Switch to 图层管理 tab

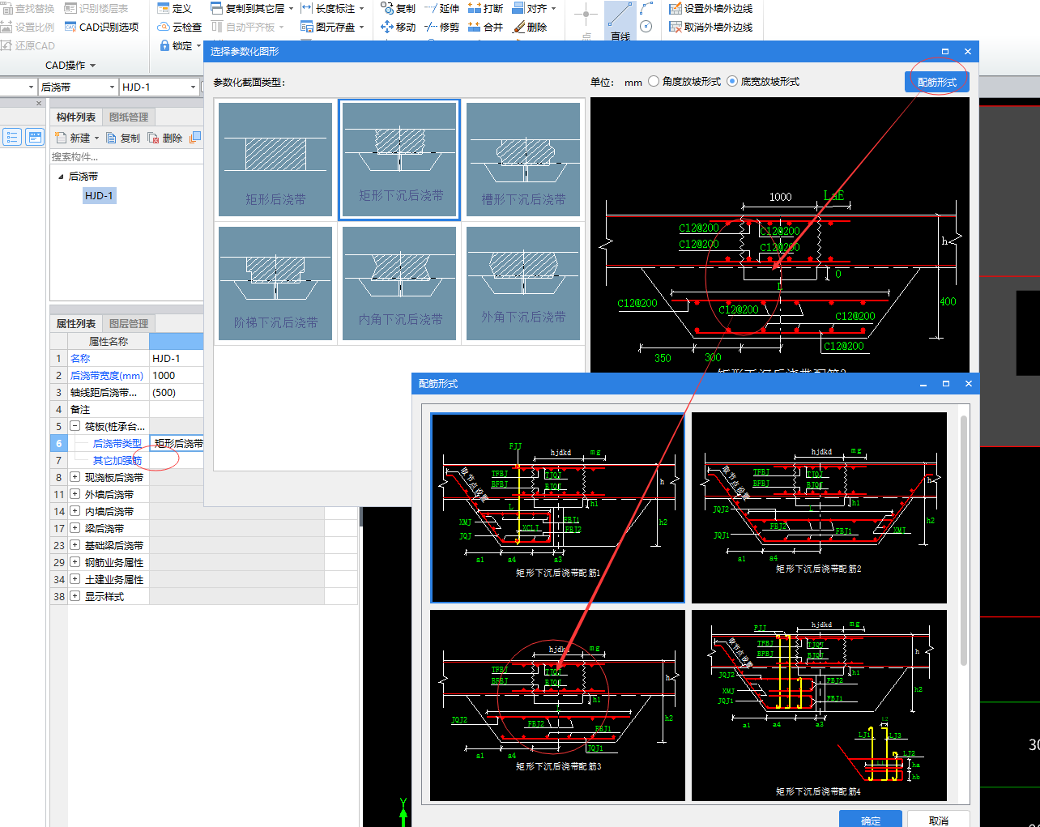[x=129, y=323]
